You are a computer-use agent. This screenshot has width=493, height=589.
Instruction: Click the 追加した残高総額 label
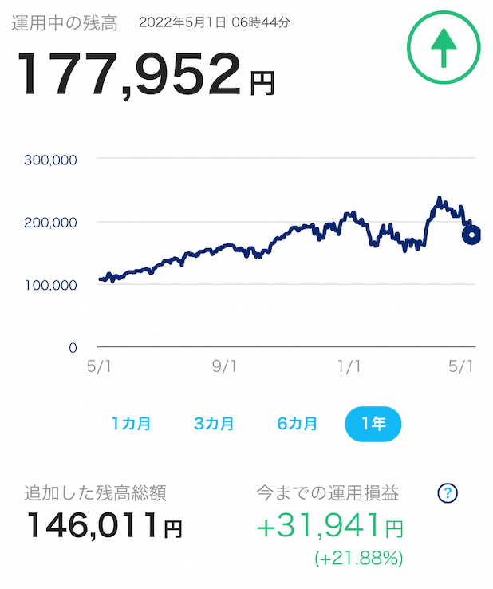point(96,493)
